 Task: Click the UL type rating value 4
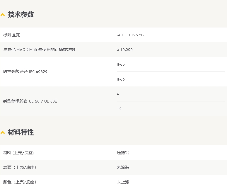(118, 94)
